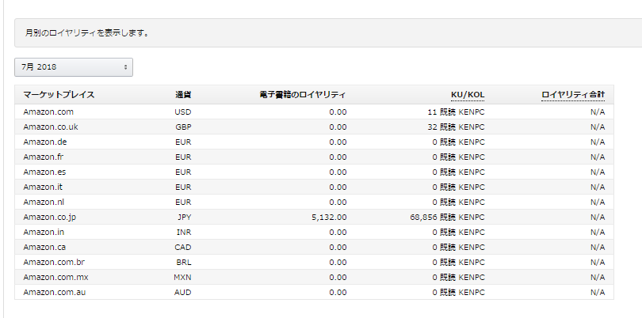The height and width of the screenshot is (318, 642).
Task: Select the Amazon.com marketplace cell
Action: point(48,112)
